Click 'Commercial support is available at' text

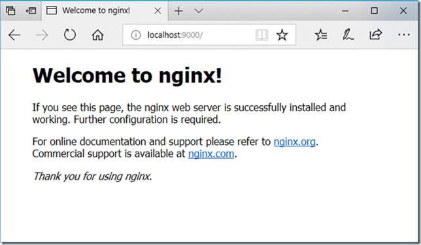tap(109, 154)
